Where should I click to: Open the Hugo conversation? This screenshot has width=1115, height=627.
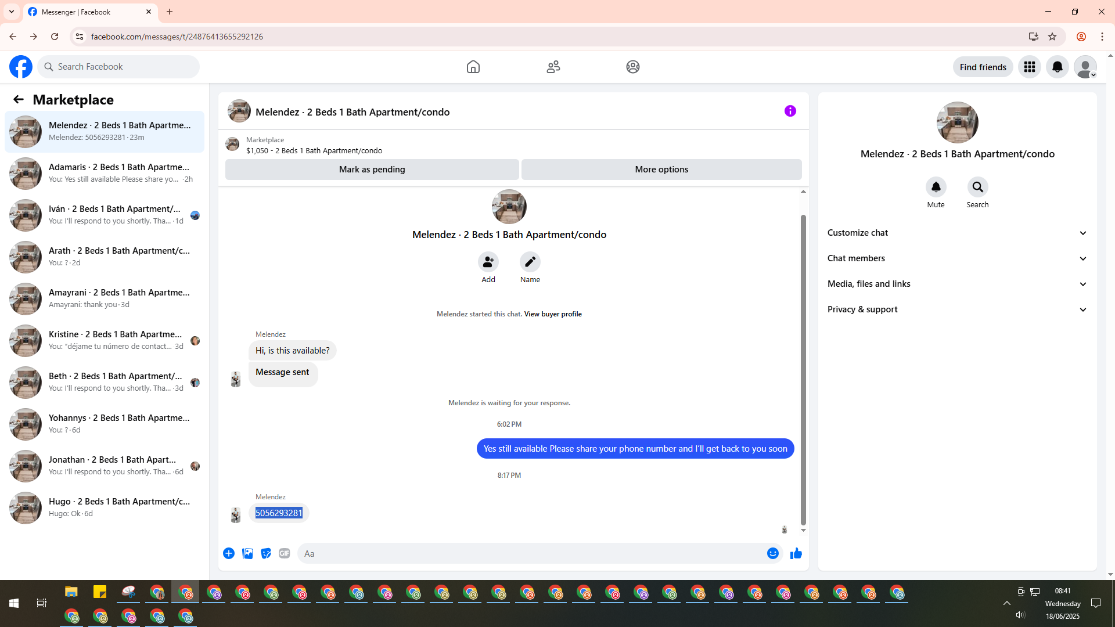(105, 508)
